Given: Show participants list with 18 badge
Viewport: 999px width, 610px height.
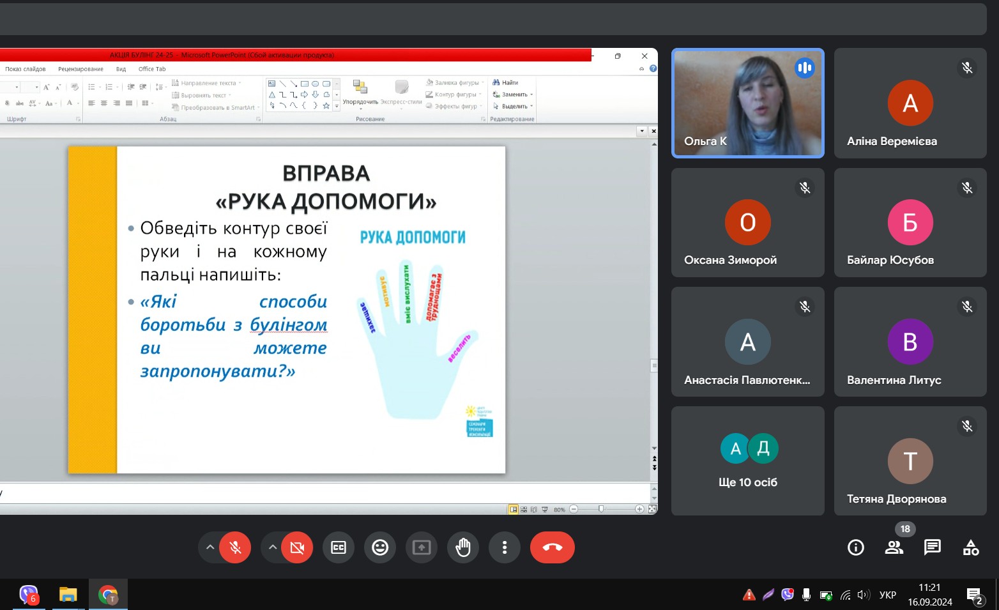Looking at the screenshot, I should [x=894, y=547].
